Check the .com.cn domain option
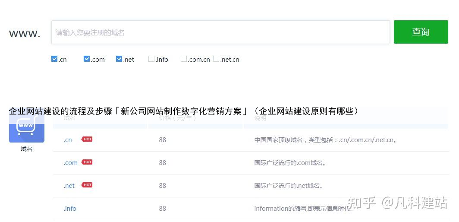This screenshot has height=222, width=459. point(184,59)
